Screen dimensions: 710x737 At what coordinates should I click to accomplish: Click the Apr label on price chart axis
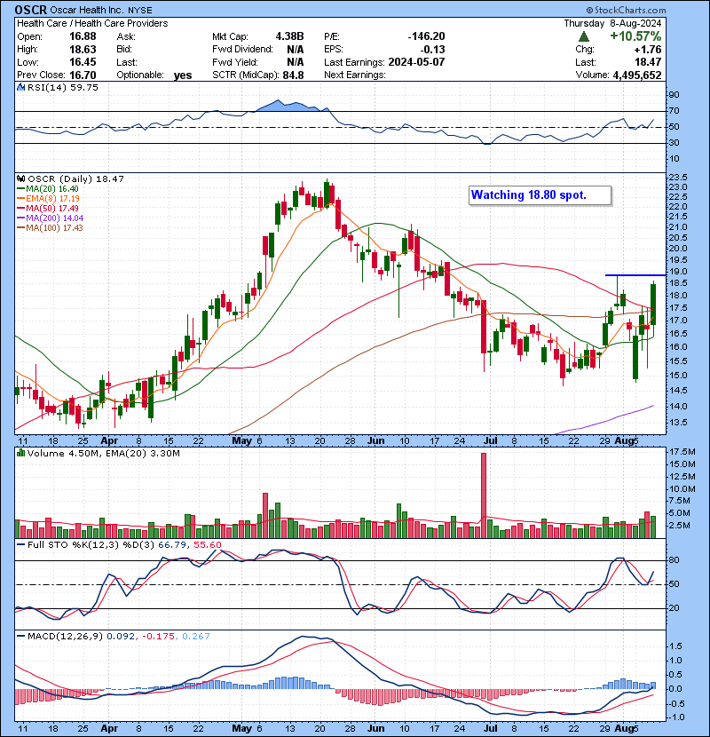tap(109, 441)
